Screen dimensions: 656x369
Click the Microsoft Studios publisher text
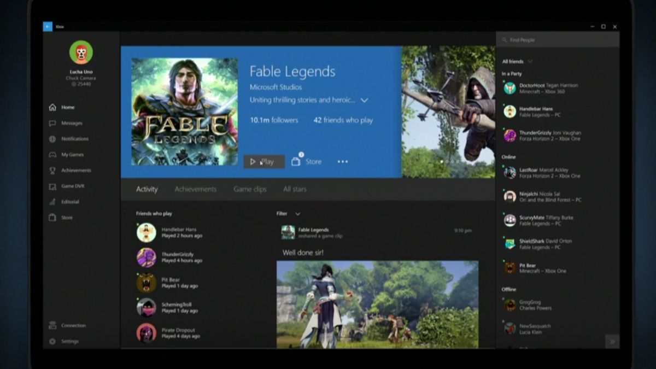[276, 87]
